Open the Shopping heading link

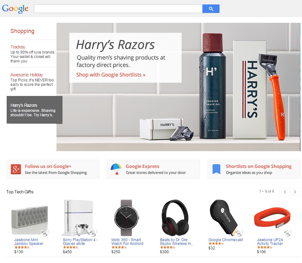pyautogui.click(x=22, y=31)
